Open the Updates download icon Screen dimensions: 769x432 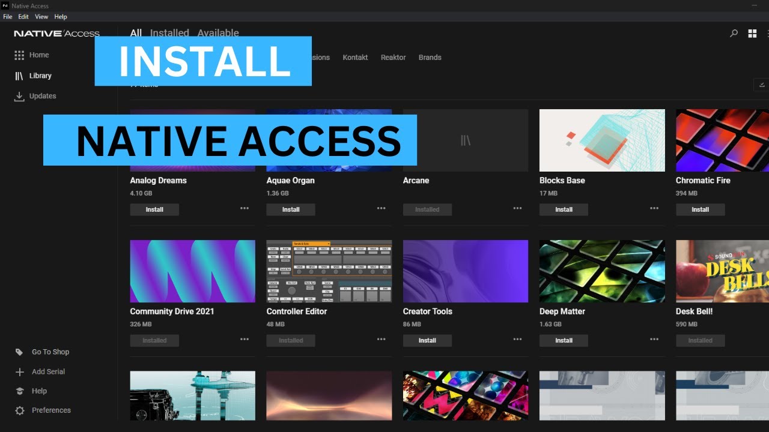(19, 96)
